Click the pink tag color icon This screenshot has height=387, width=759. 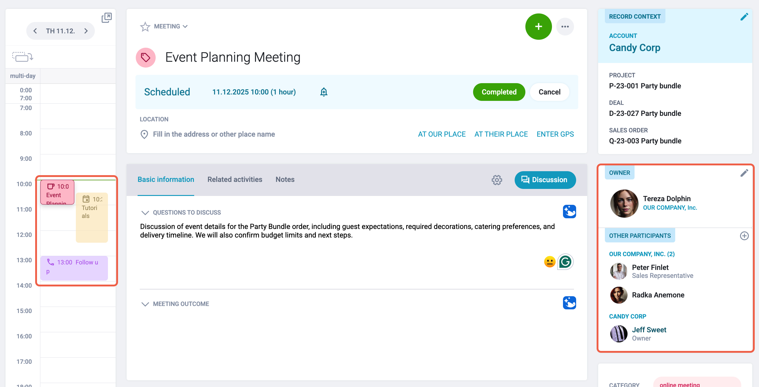(146, 57)
